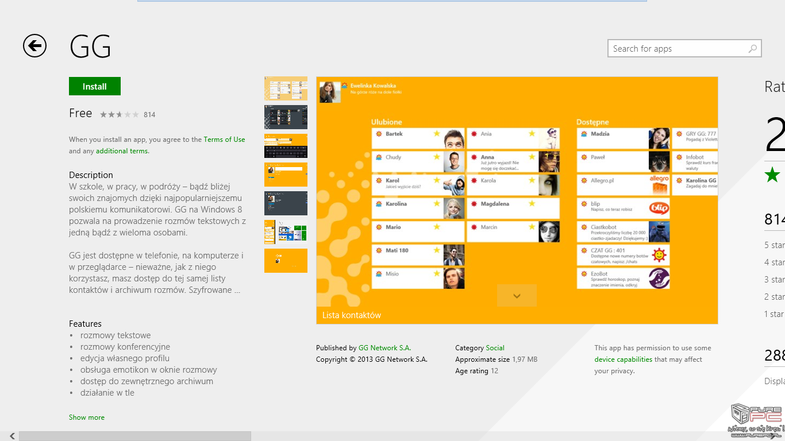The image size is (785, 441).
Task: Select the first screenshot thumbnail
Action: tap(286, 88)
